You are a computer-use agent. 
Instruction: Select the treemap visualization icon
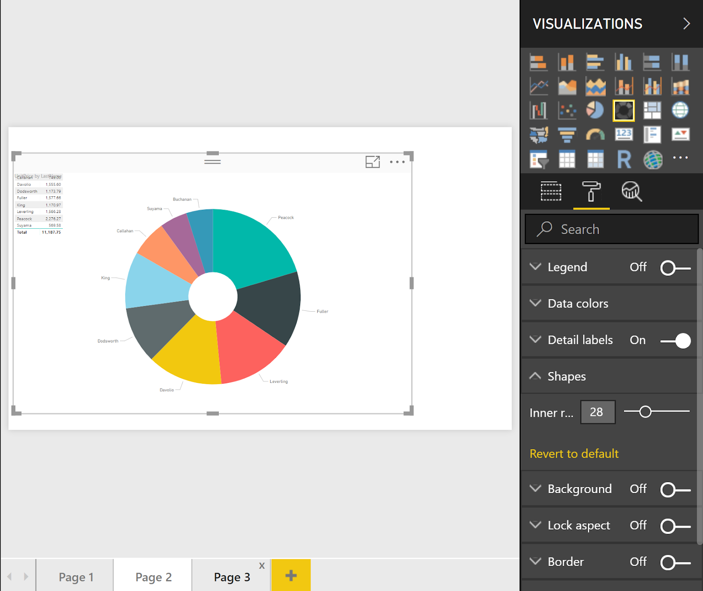652,110
